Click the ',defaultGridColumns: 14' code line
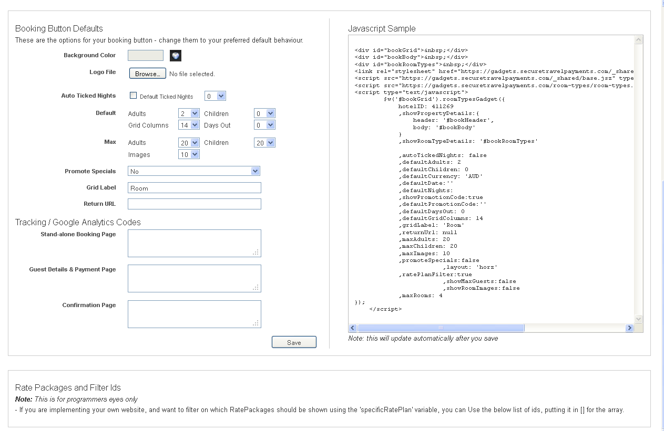The image size is (664, 431). (441, 218)
